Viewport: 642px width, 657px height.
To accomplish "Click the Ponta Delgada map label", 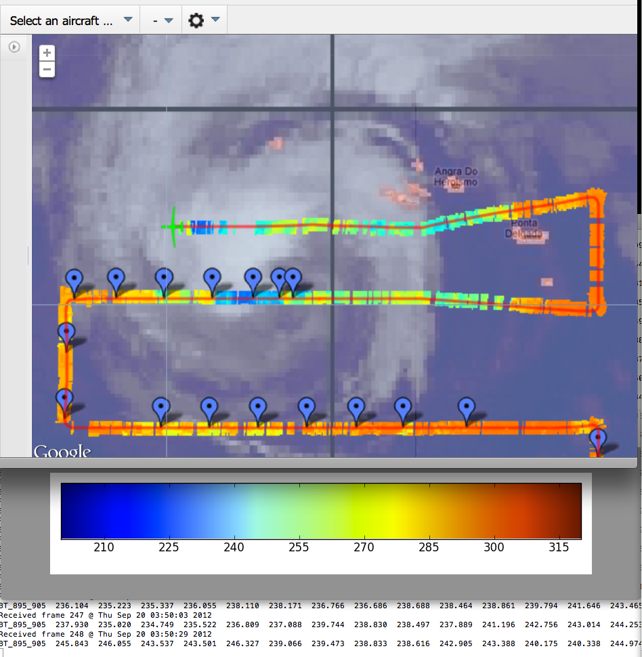I will (x=523, y=228).
